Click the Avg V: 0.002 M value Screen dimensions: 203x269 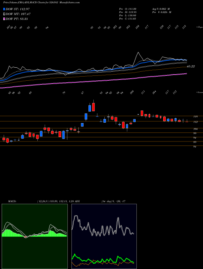coord(160,9)
